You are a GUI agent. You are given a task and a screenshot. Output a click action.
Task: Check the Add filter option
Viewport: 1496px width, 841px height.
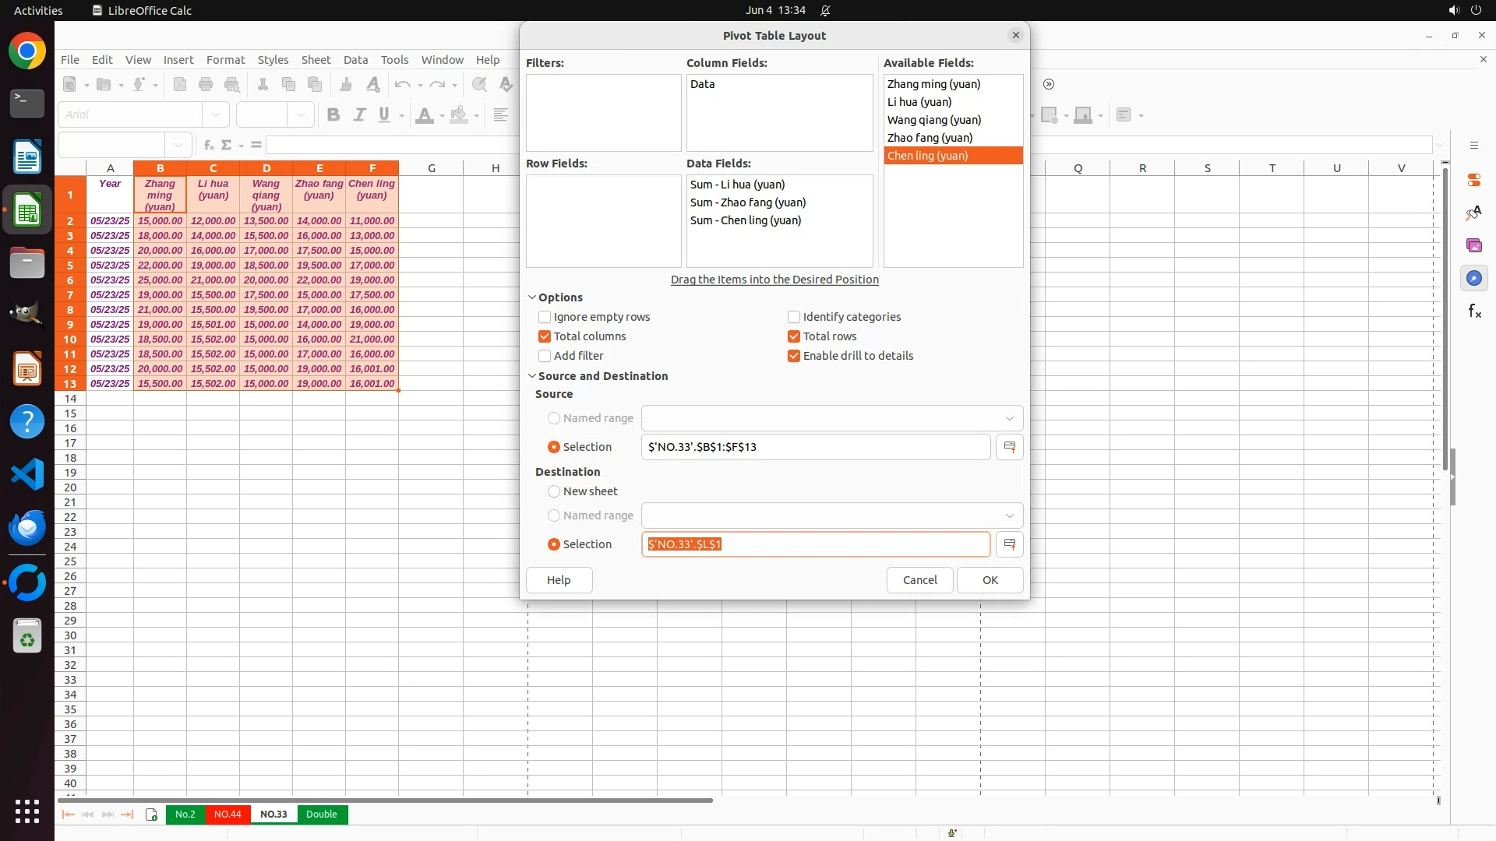pyautogui.click(x=545, y=356)
